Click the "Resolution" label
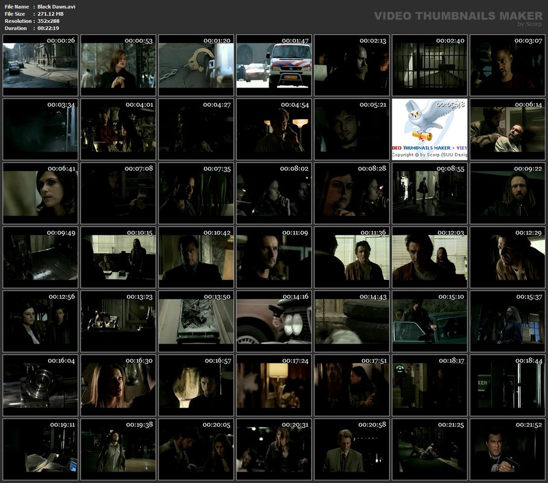The width and height of the screenshot is (548, 483). click(18, 21)
